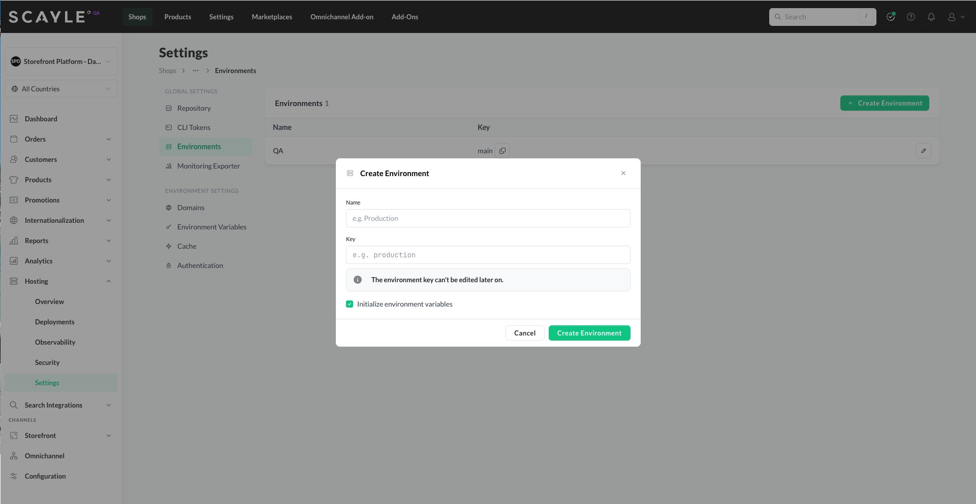Open the Marketplaces top navigation tab
Viewport: 976px width, 504px height.
tap(272, 17)
